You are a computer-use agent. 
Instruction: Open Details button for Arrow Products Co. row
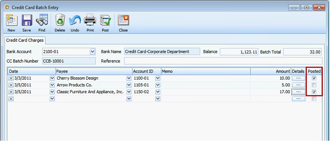coord(298,85)
